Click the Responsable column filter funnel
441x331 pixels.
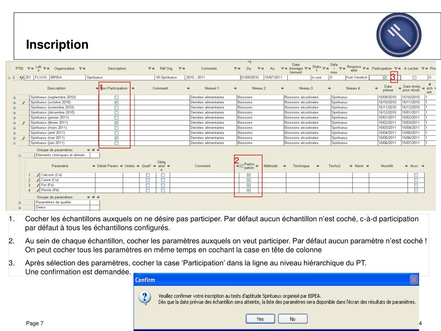pos(364,69)
